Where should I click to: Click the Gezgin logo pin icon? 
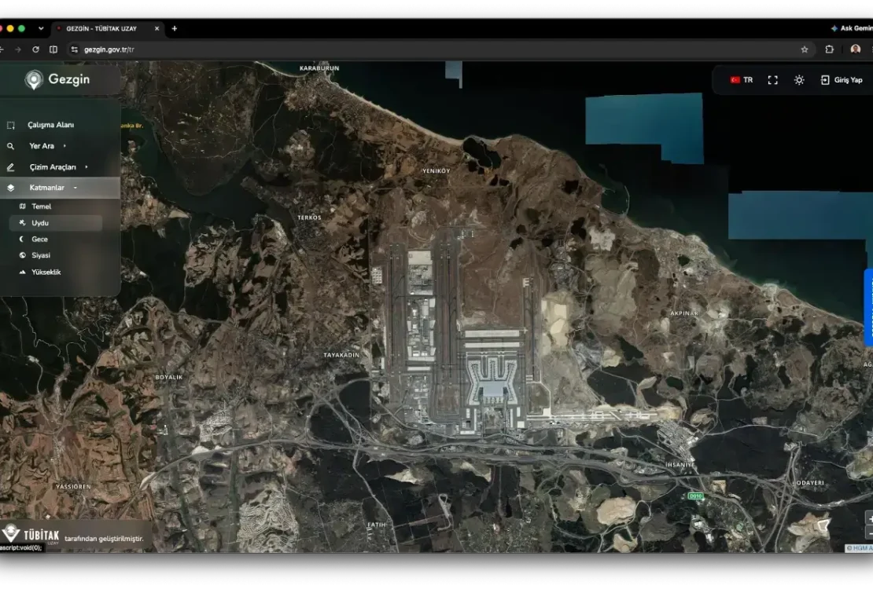point(34,79)
